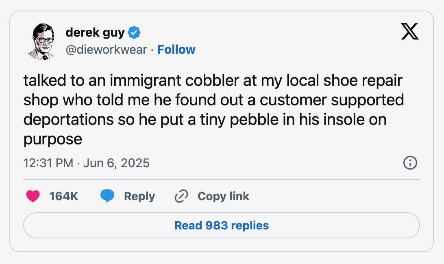Click the Read 983 replies button
Image resolution: width=444 pixels, height=264 pixels.
tap(222, 225)
